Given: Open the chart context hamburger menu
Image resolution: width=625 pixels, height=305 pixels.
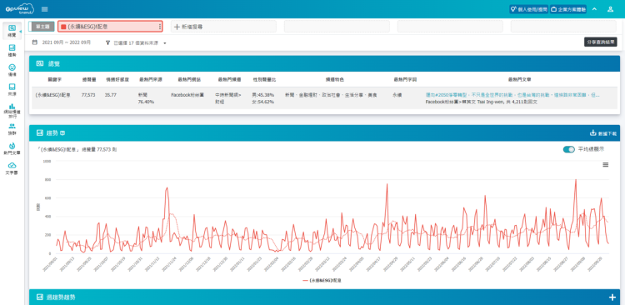Looking at the screenshot, I should click(x=606, y=165).
